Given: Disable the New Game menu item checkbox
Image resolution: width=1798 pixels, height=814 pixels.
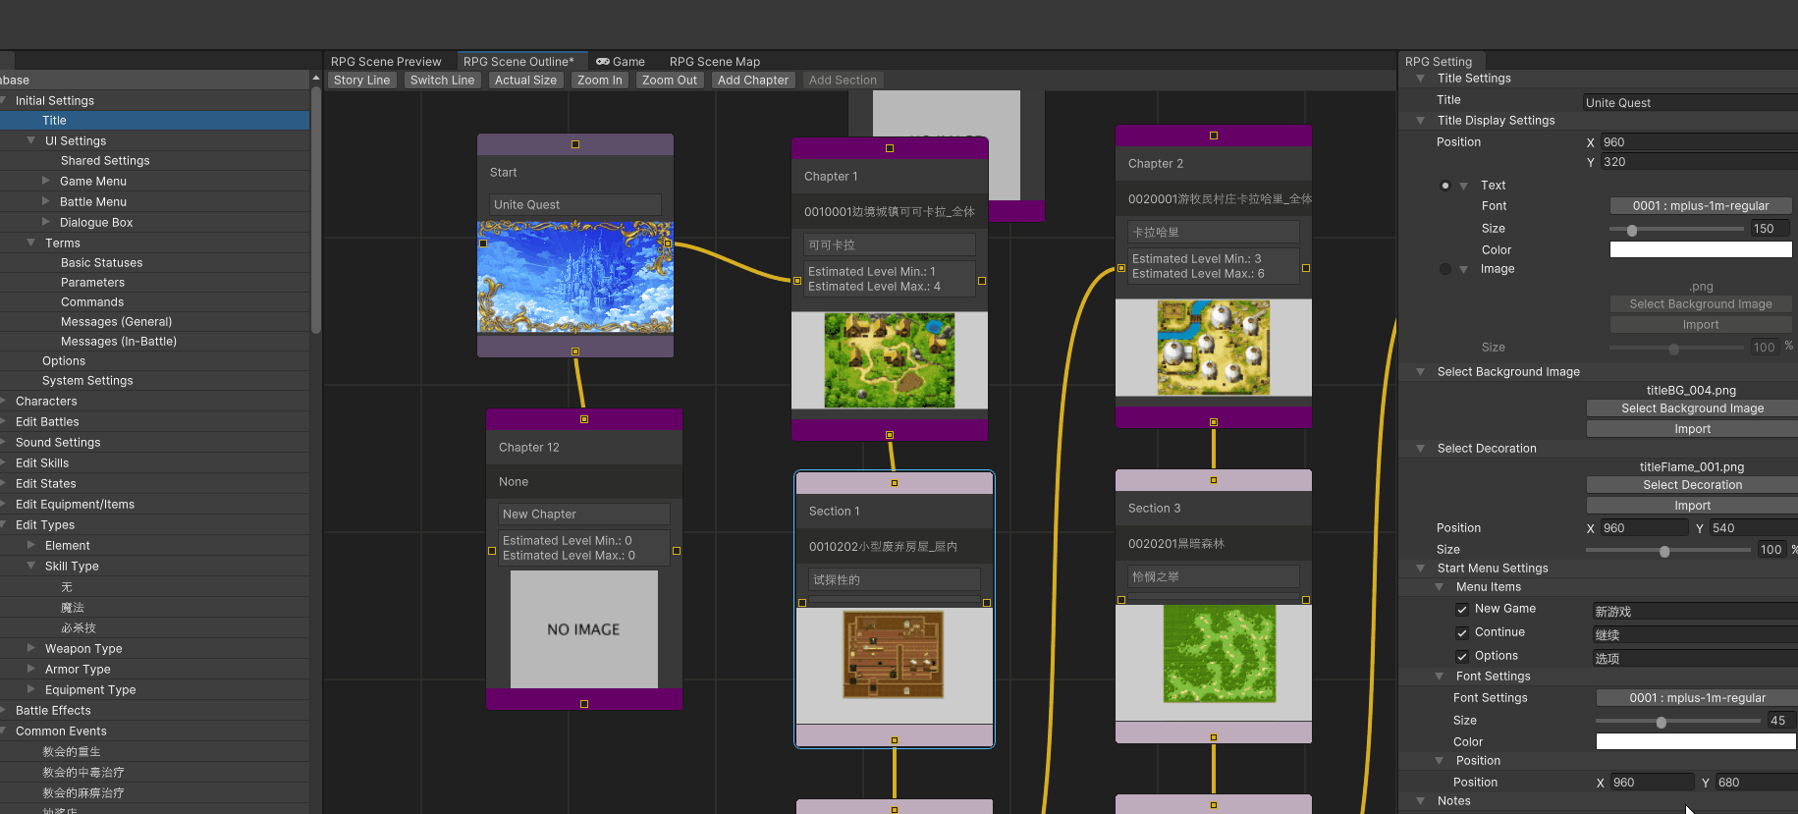Looking at the screenshot, I should 1462,609.
